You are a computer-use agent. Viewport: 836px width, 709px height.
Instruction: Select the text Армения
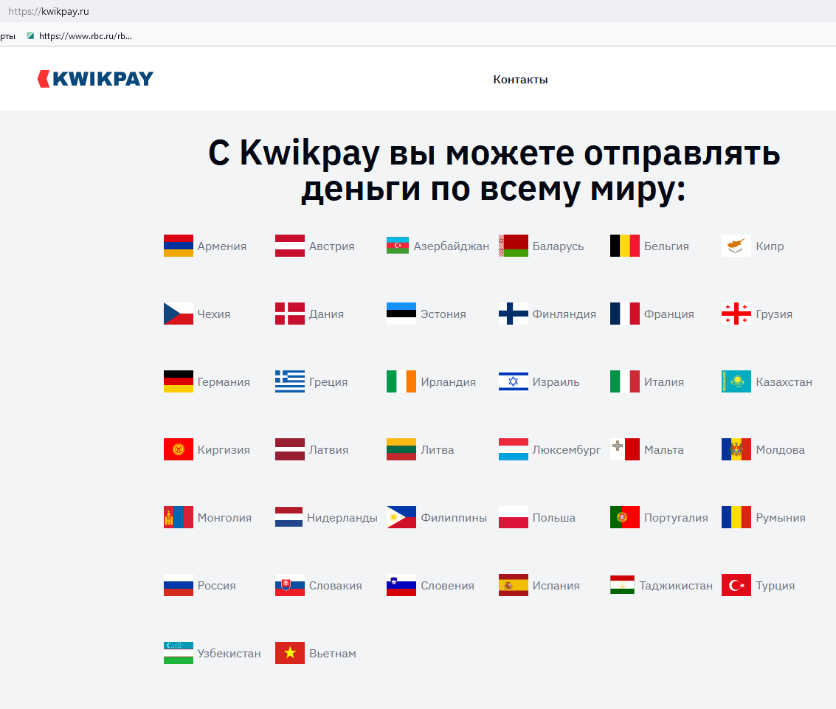point(222,246)
